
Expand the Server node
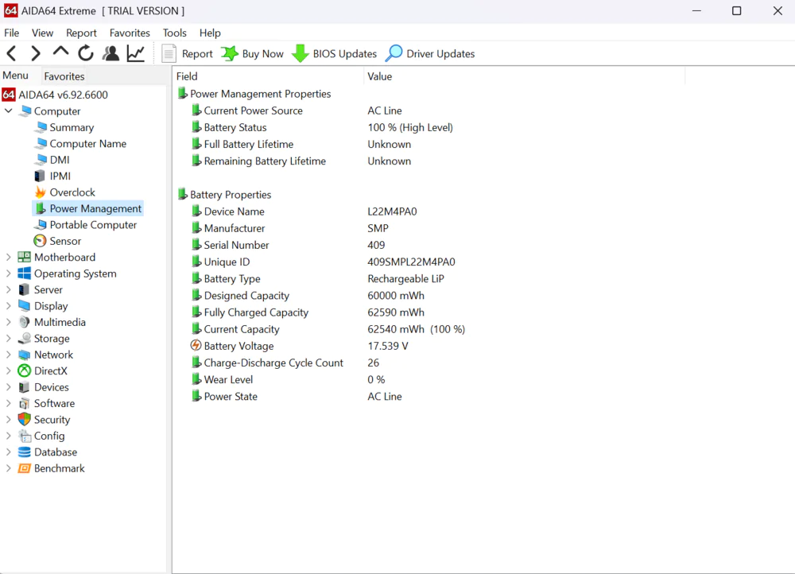(x=9, y=289)
